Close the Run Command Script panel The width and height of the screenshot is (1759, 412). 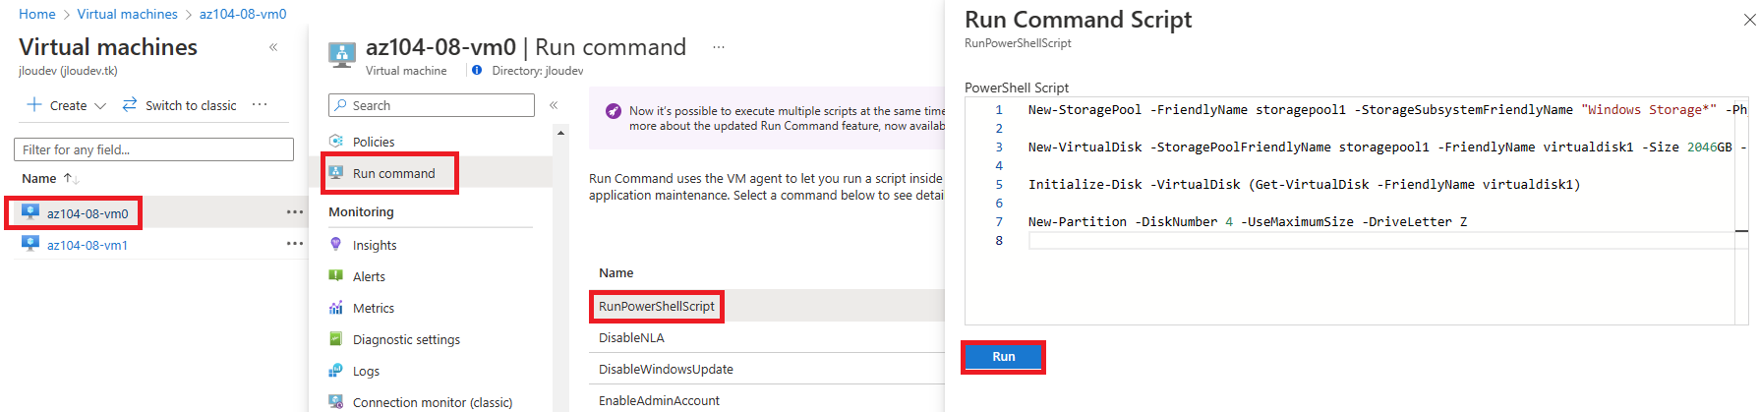[1749, 20]
